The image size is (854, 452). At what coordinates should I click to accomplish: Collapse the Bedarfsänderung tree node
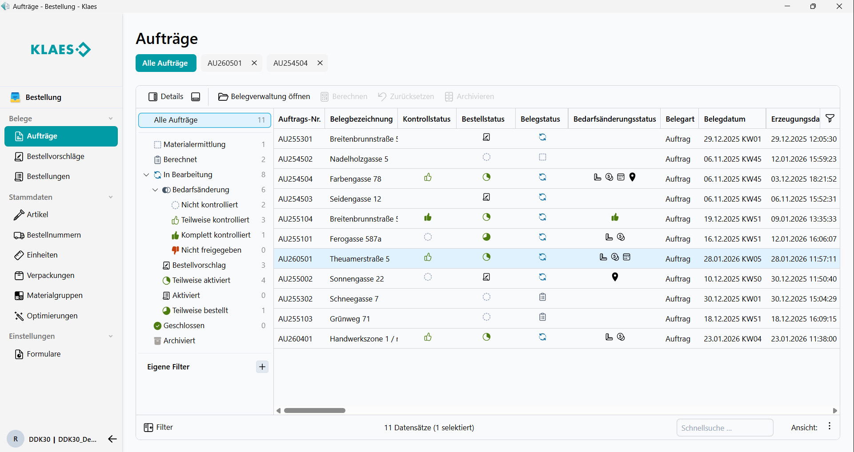[155, 190]
